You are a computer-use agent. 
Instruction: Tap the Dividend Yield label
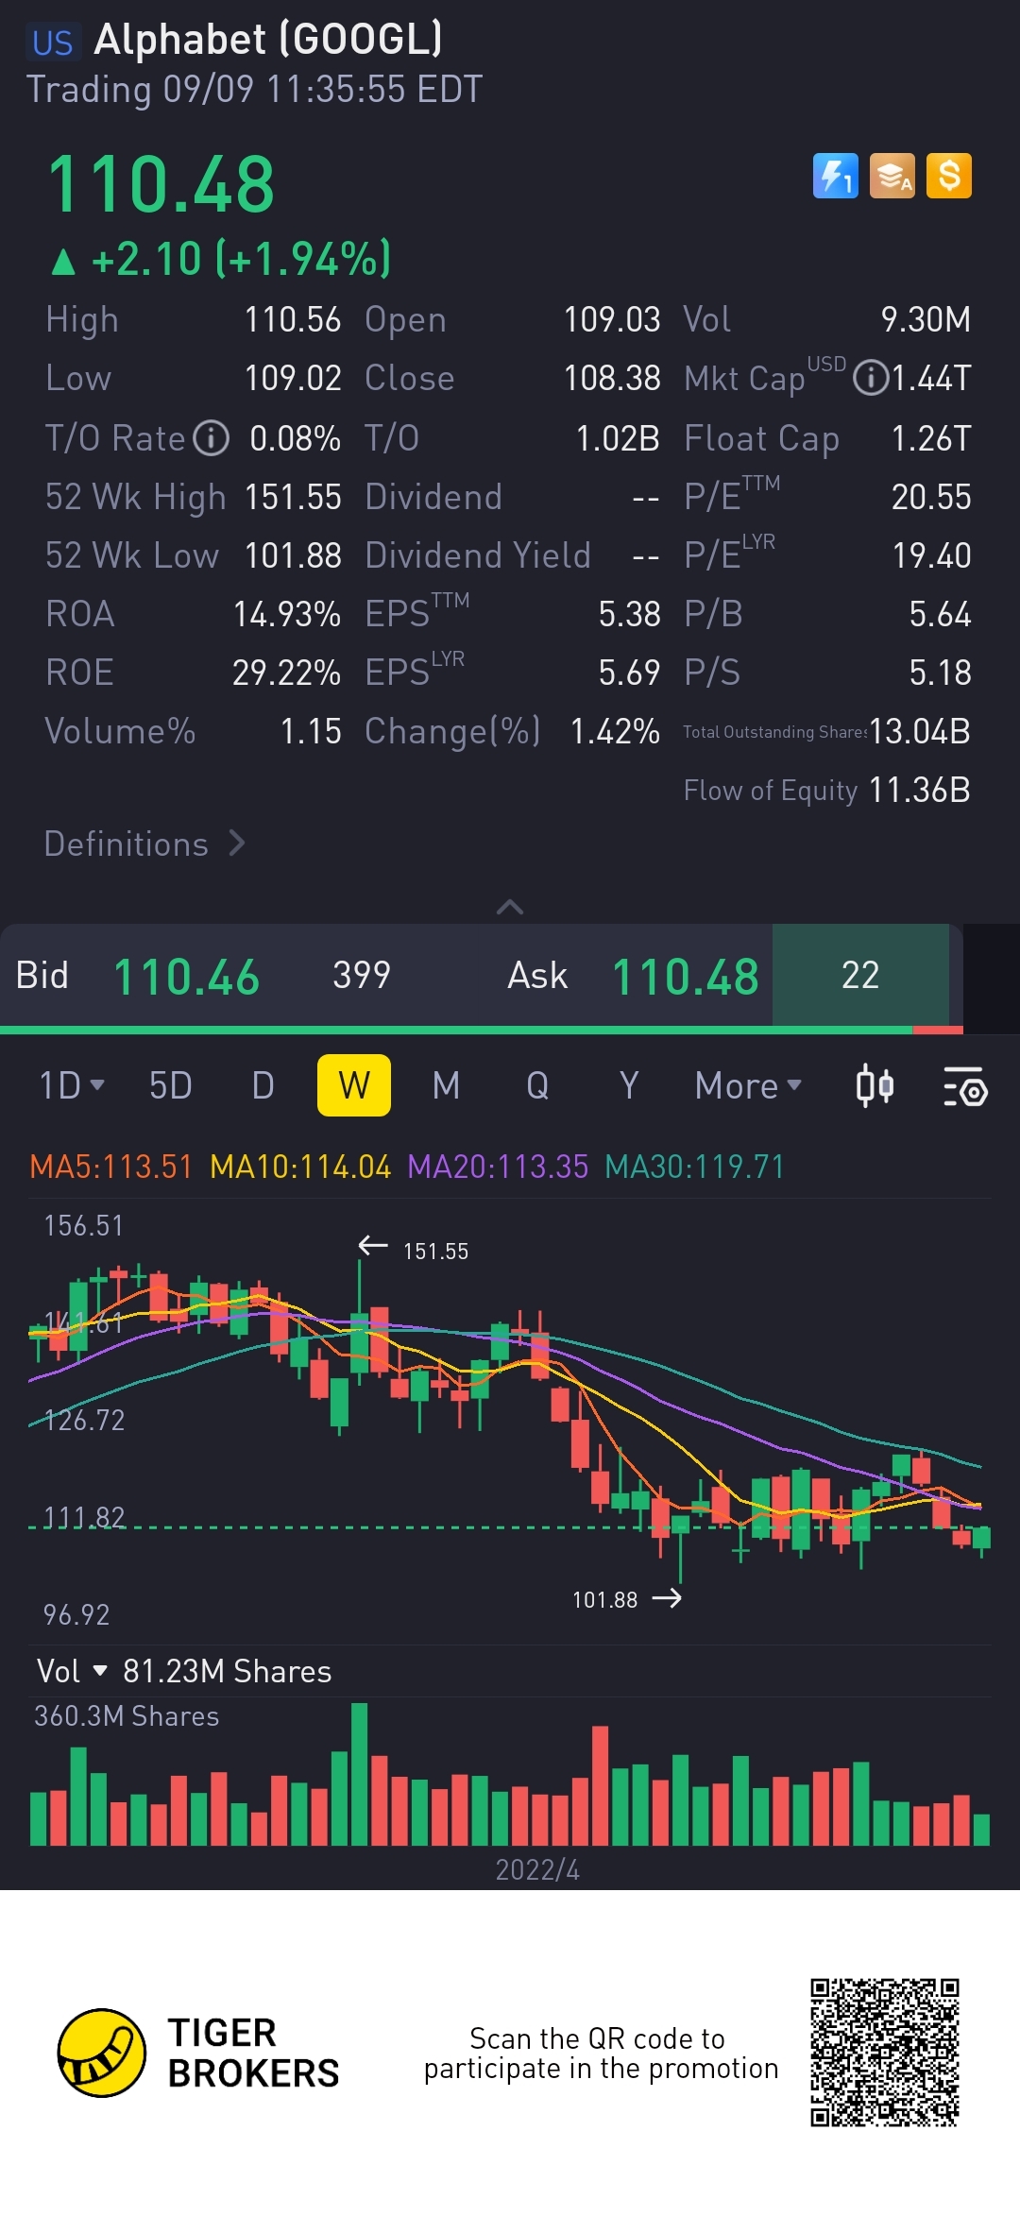tap(478, 555)
